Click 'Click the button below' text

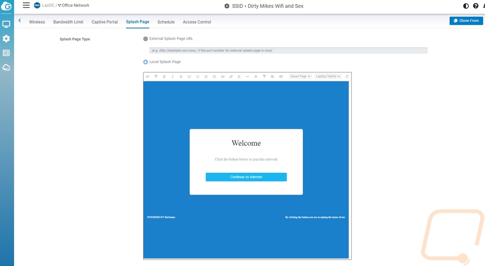point(246,159)
